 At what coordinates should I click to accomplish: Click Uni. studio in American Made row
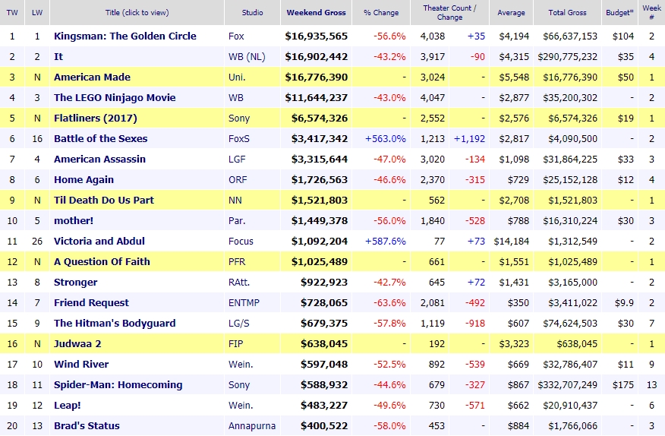tap(237, 77)
